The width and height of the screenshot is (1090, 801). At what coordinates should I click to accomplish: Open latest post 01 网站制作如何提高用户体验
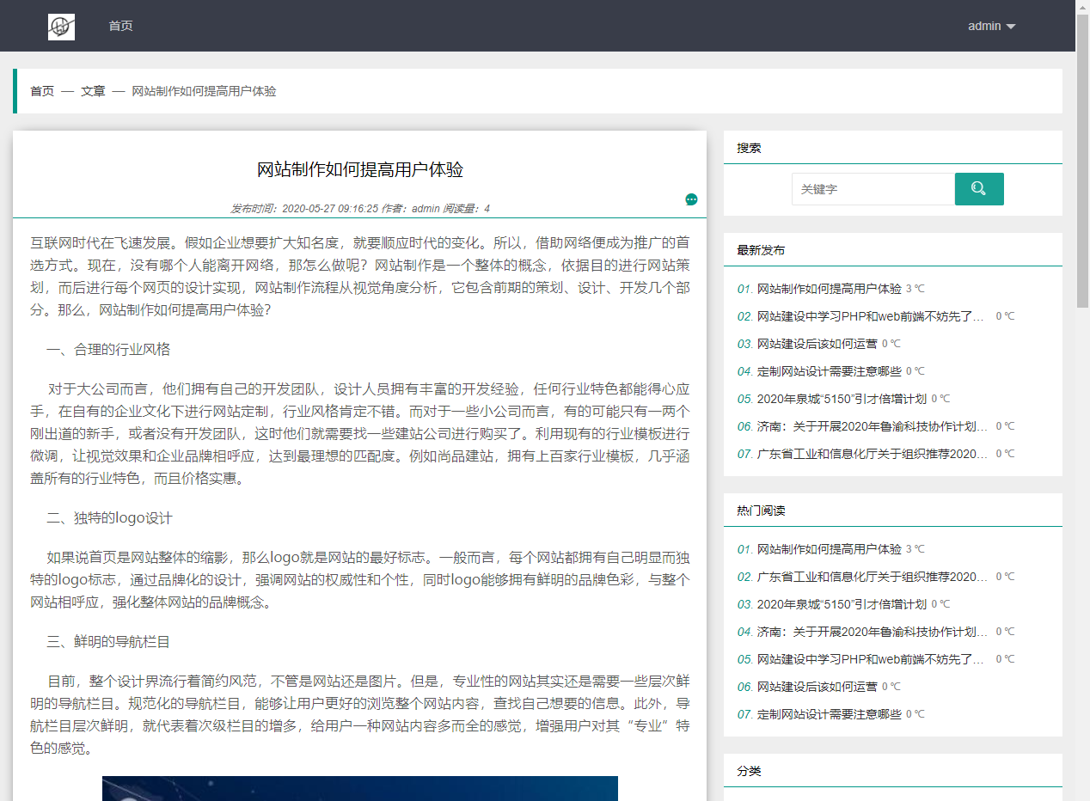pos(830,289)
